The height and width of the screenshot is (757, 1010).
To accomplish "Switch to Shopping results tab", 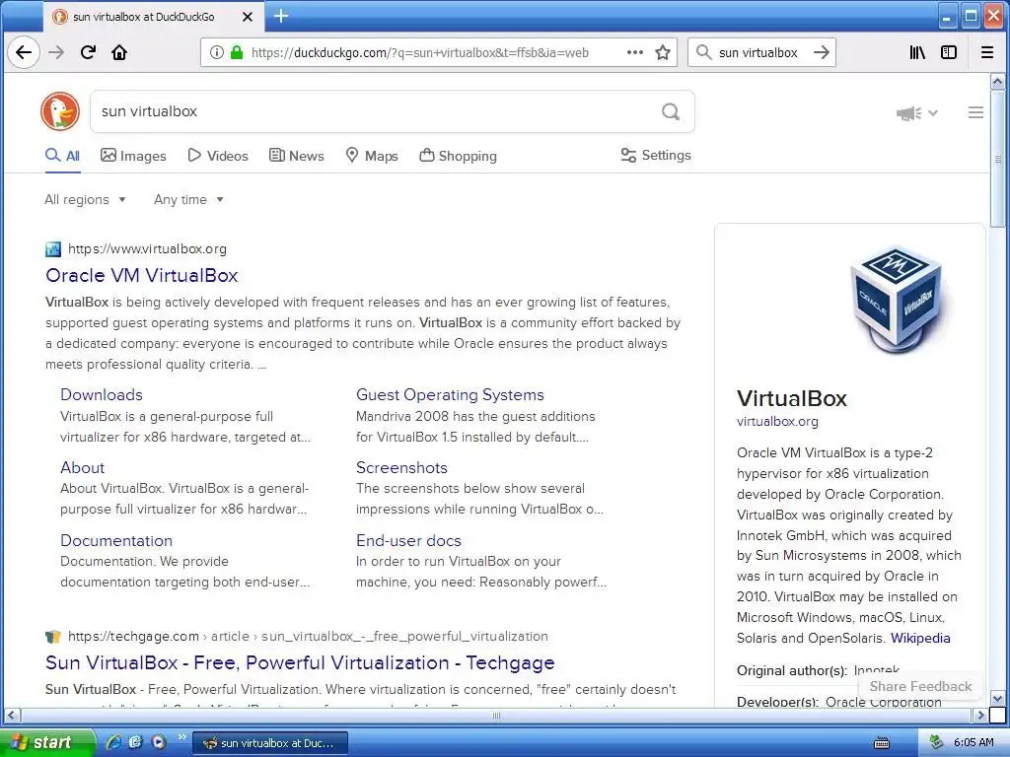I will [458, 156].
